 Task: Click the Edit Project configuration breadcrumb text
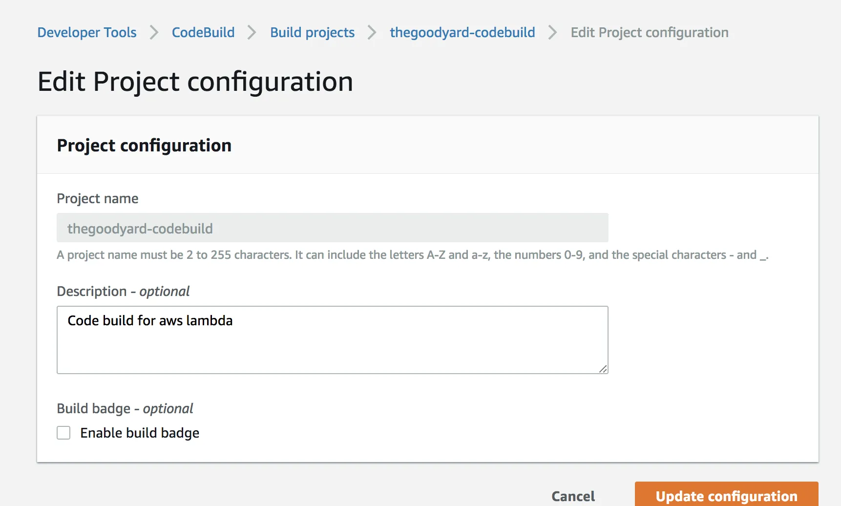[x=649, y=32]
